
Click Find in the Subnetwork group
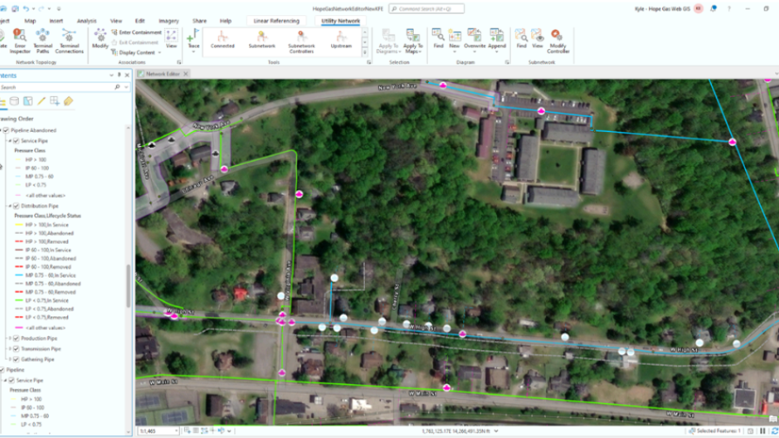pos(522,39)
